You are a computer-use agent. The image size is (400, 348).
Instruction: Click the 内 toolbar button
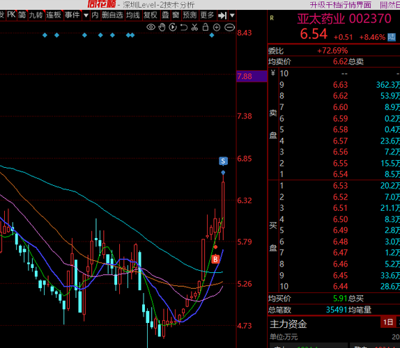click(x=95, y=15)
